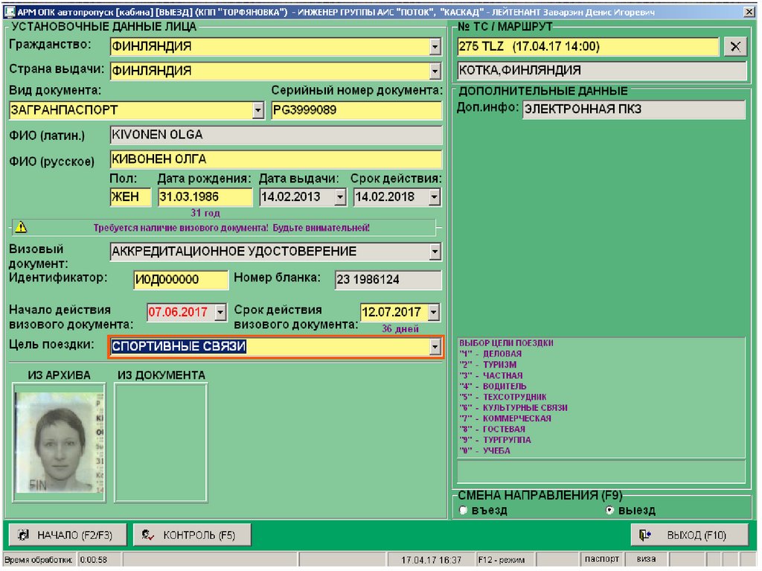Click the Идентификатор input field
Viewport: 762px width, 571px height.
point(181,280)
